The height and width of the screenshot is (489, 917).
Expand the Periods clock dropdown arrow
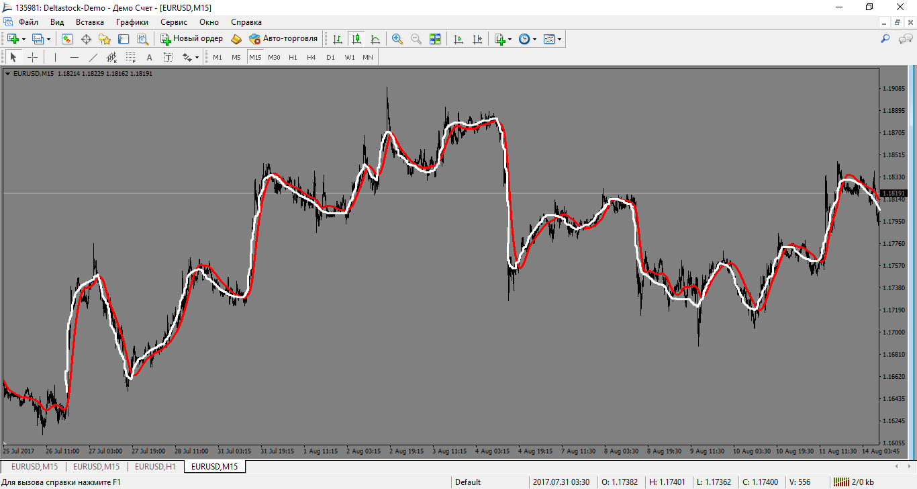tap(535, 39)
